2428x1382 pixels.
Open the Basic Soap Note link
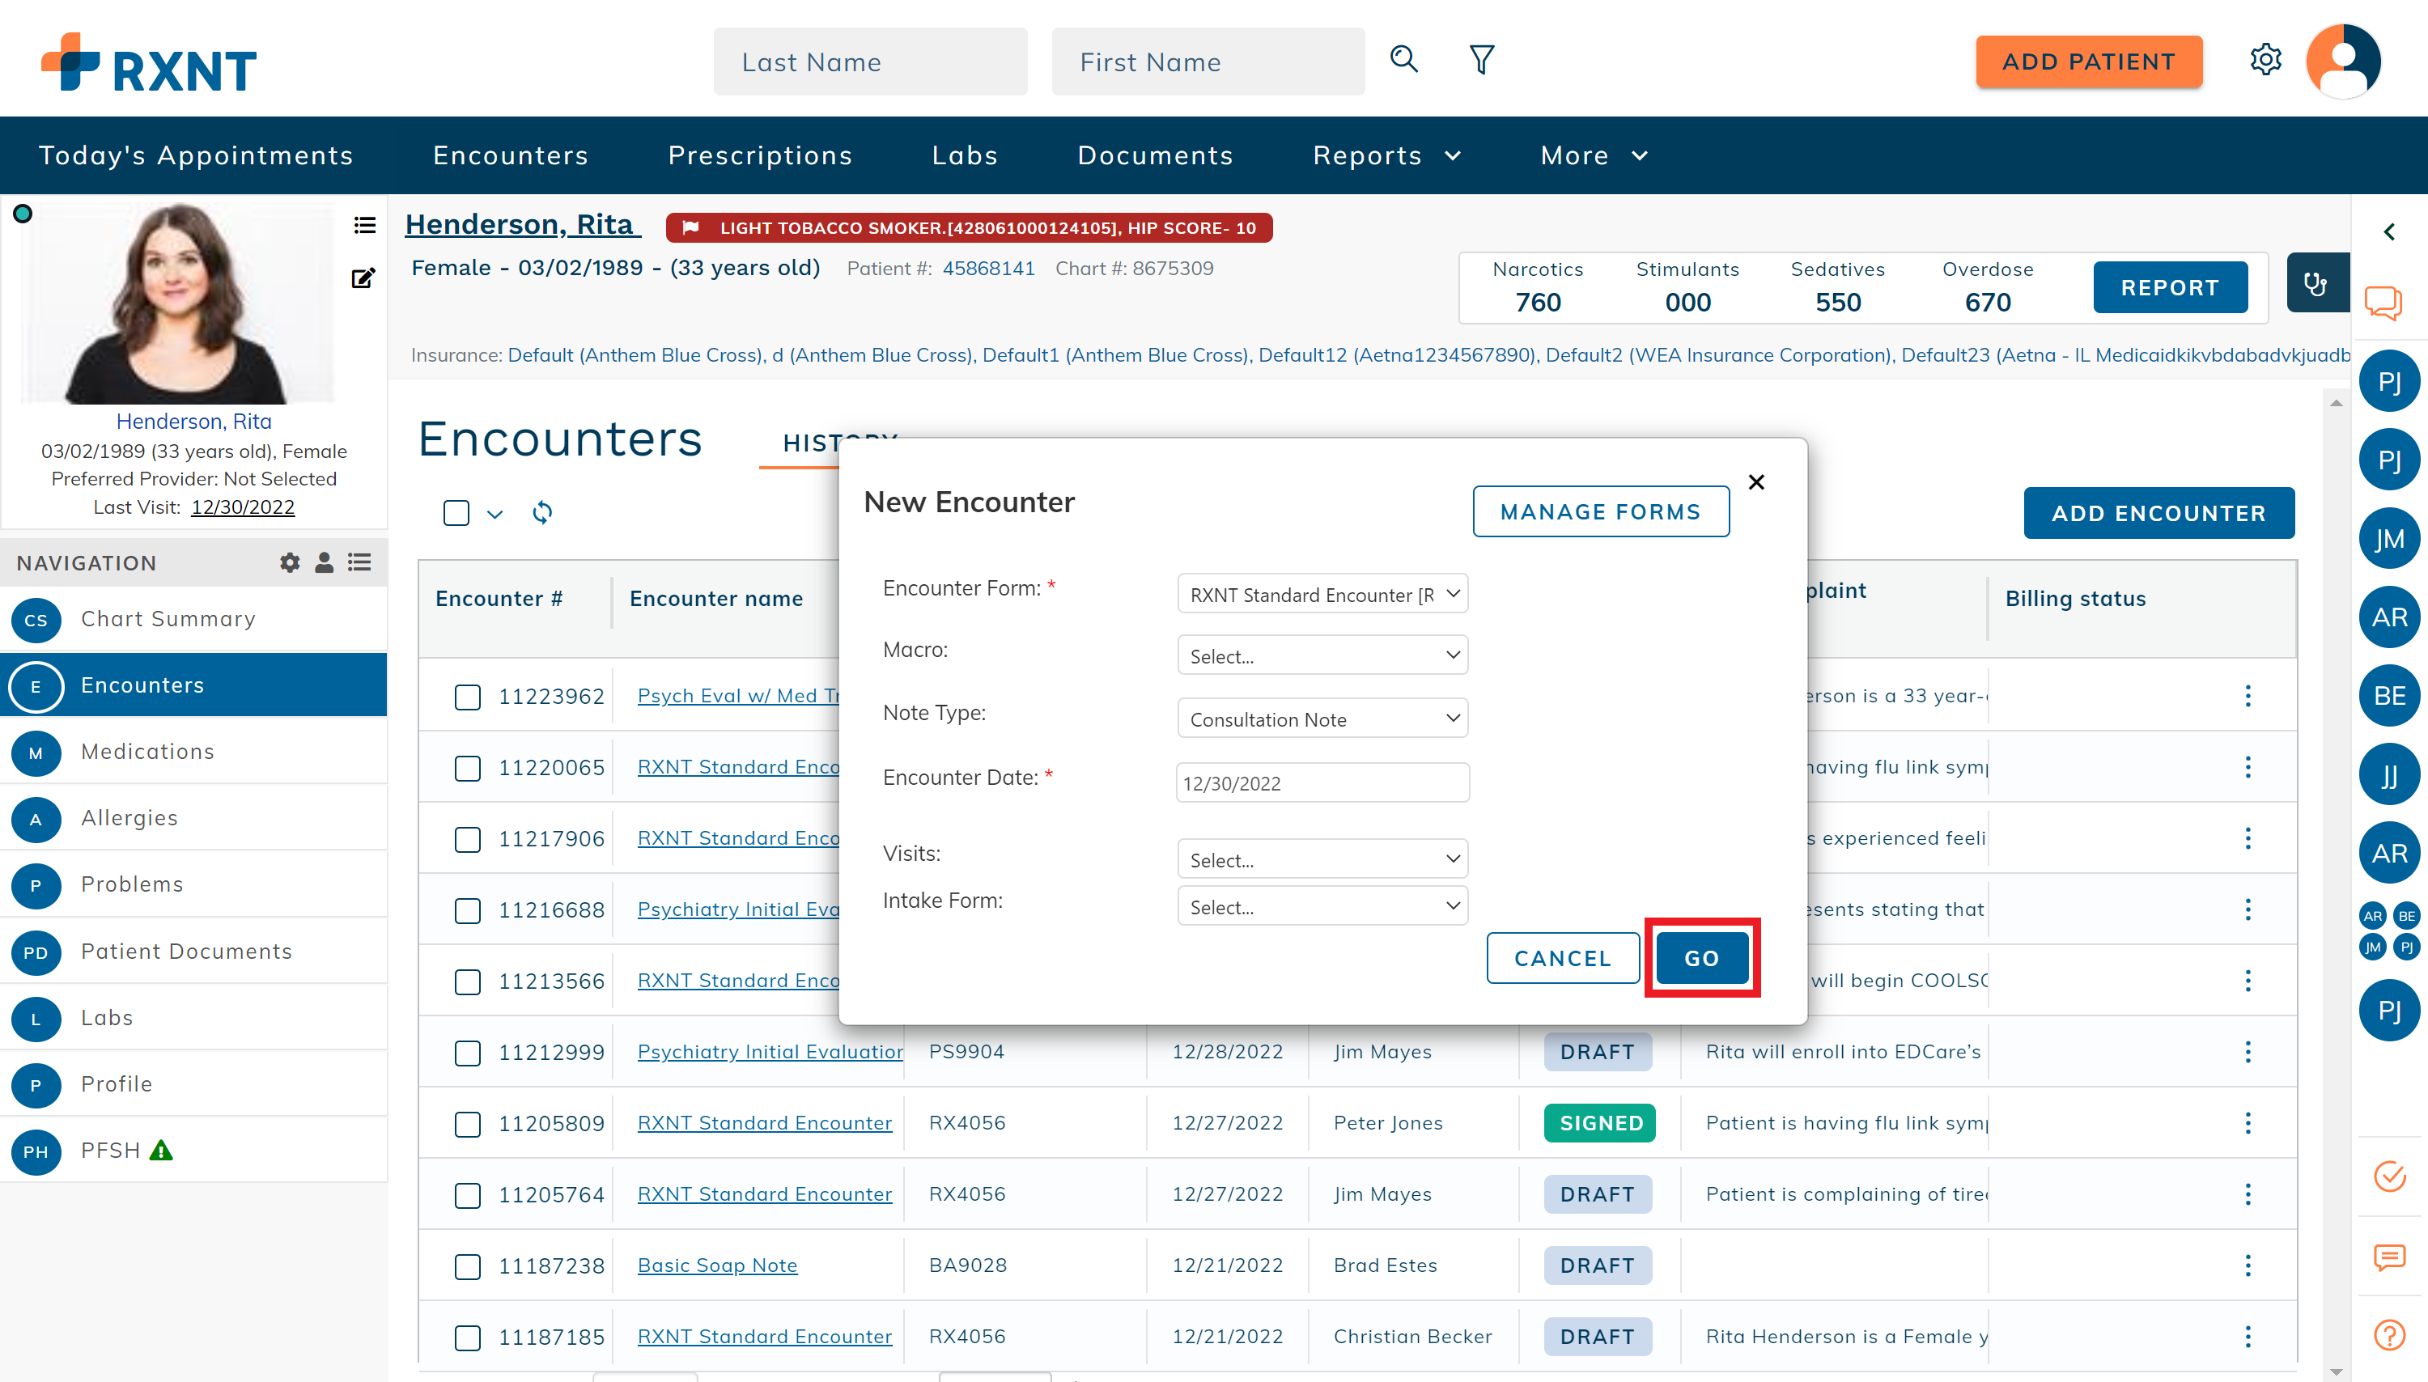tap(716, 1265)
